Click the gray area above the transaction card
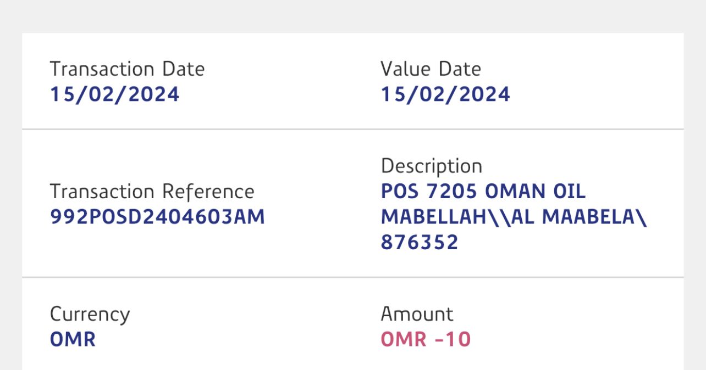 (352, 15)
